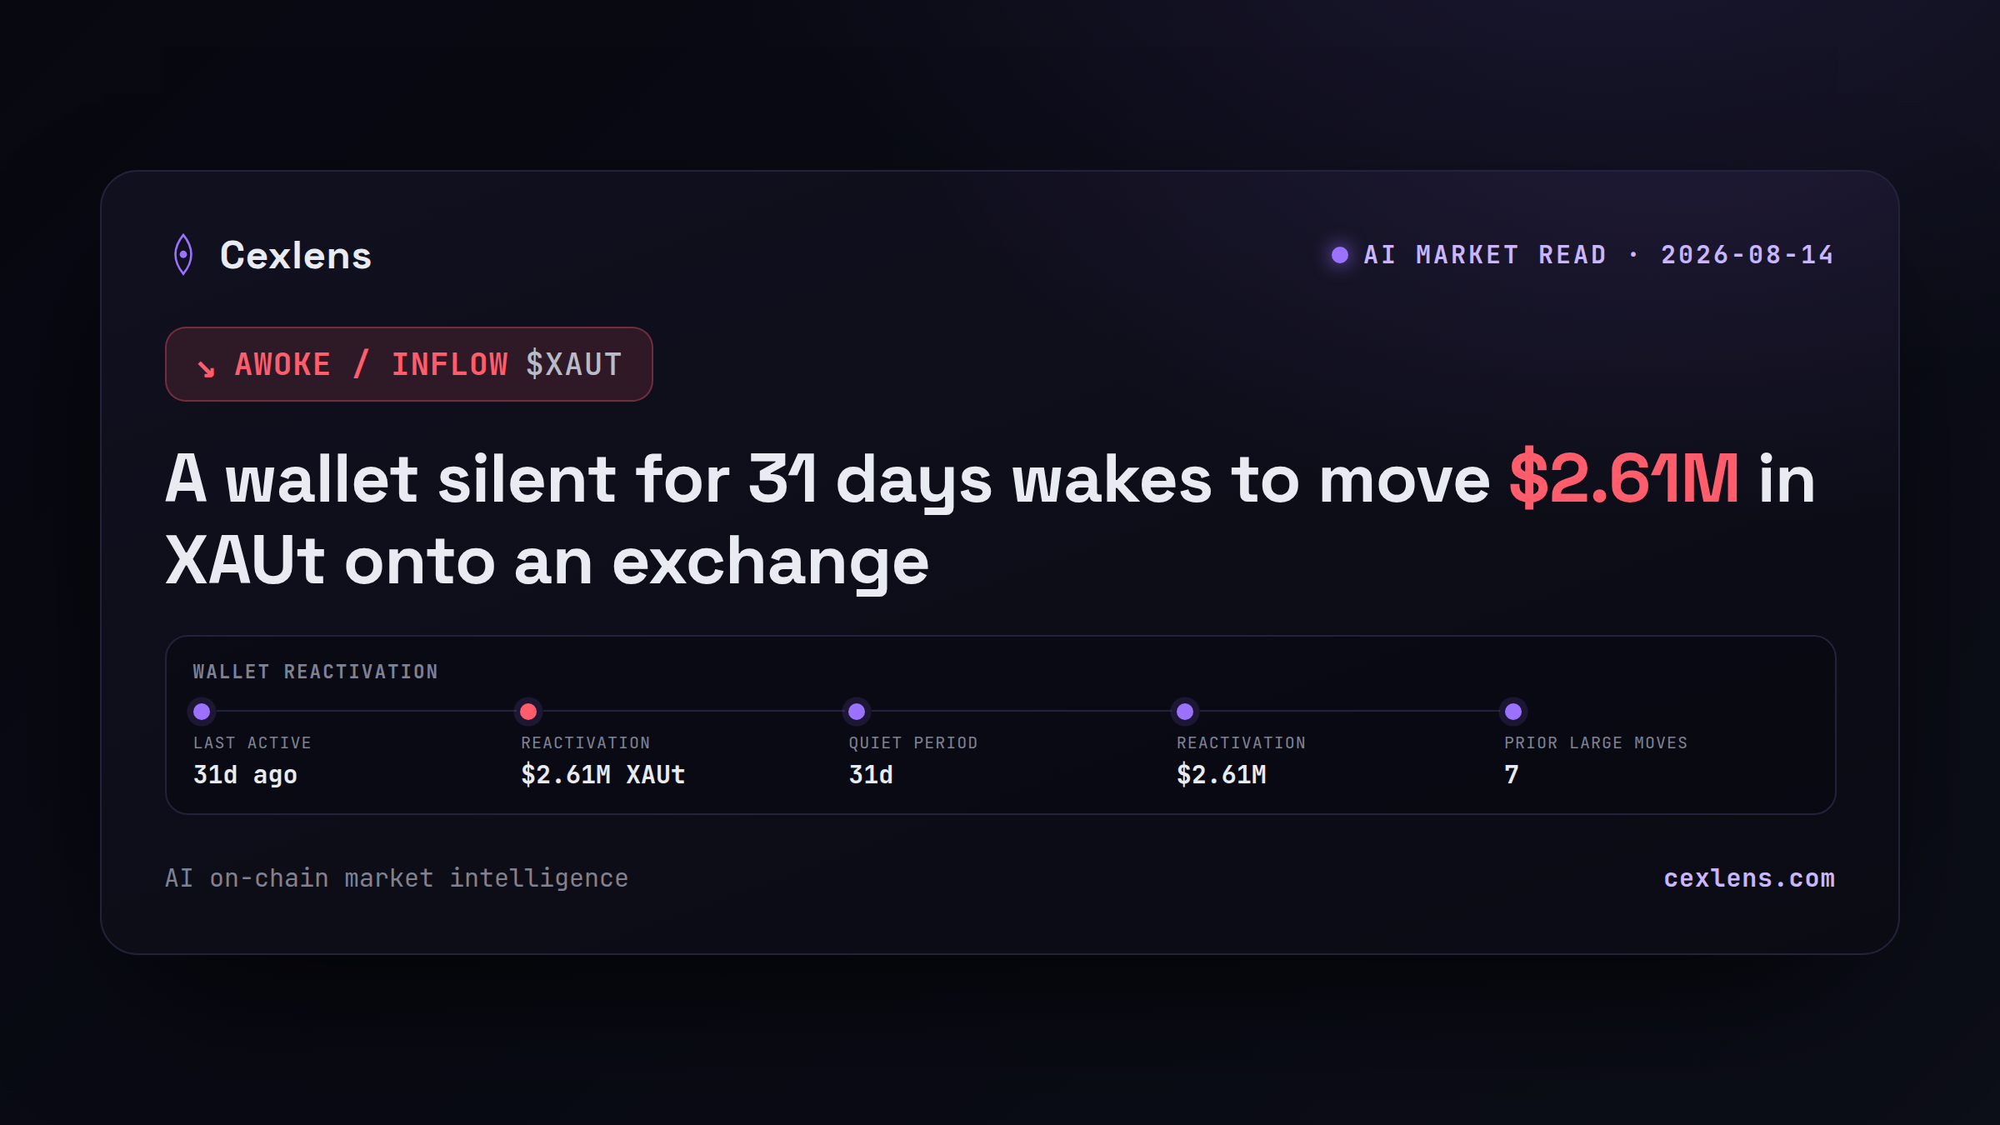Click the $XAUT ticker in the badge
The image size is (2000, 1125).
pyautogui.click(x=574, y=364)
